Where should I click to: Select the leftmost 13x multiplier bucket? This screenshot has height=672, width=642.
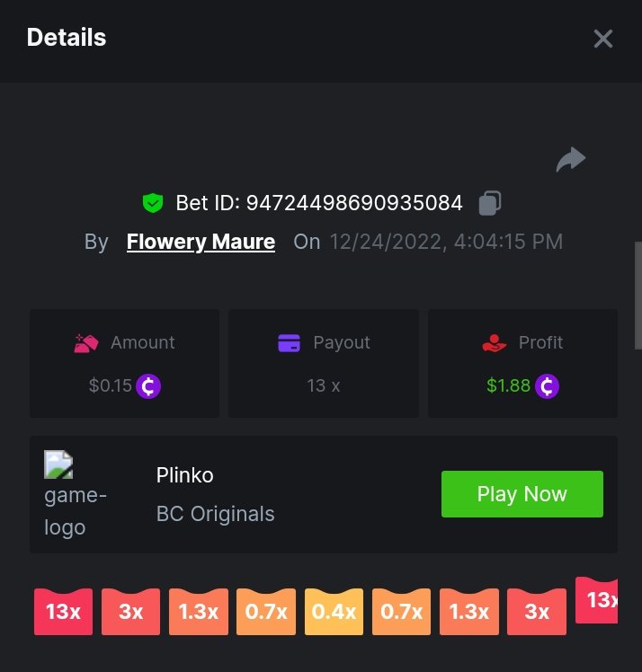point(63,612)
